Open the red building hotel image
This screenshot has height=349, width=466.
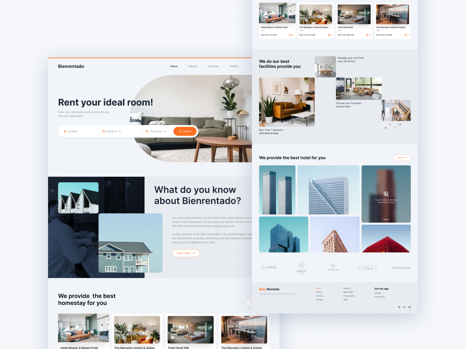(x=386, y=238)
